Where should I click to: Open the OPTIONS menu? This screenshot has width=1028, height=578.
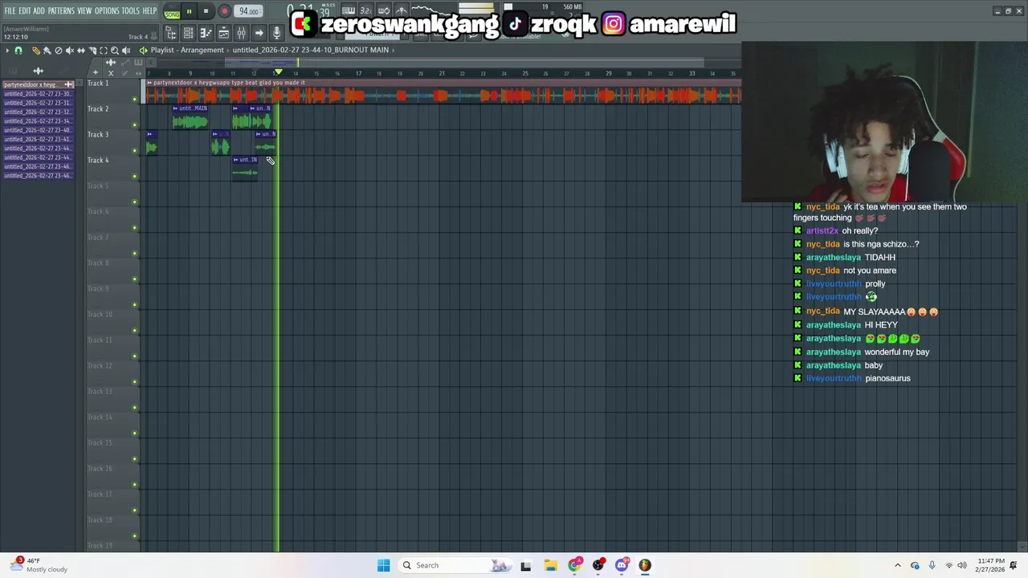(107, 10)
